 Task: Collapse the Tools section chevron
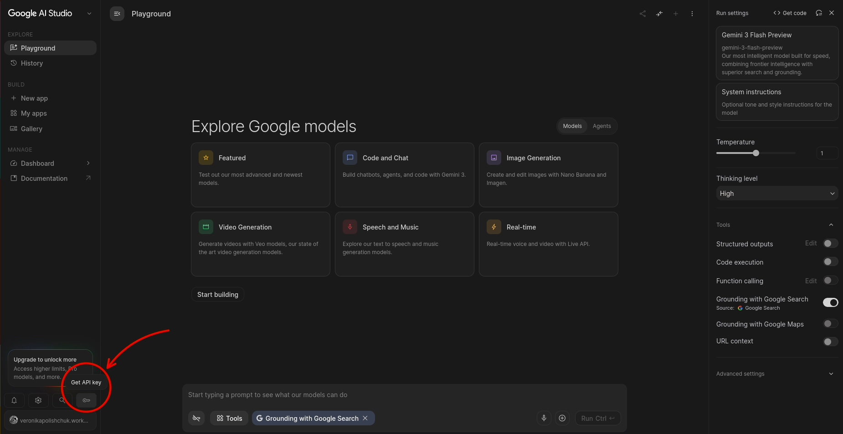(831, 225)
